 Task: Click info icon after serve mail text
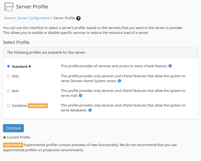coord(81,95)
